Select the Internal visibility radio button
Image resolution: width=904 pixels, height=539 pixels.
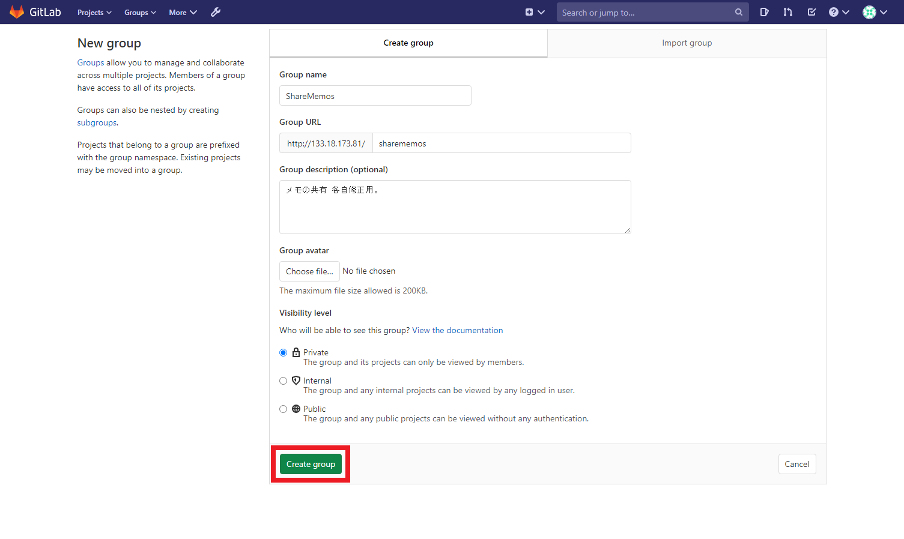tap(284, 381)
